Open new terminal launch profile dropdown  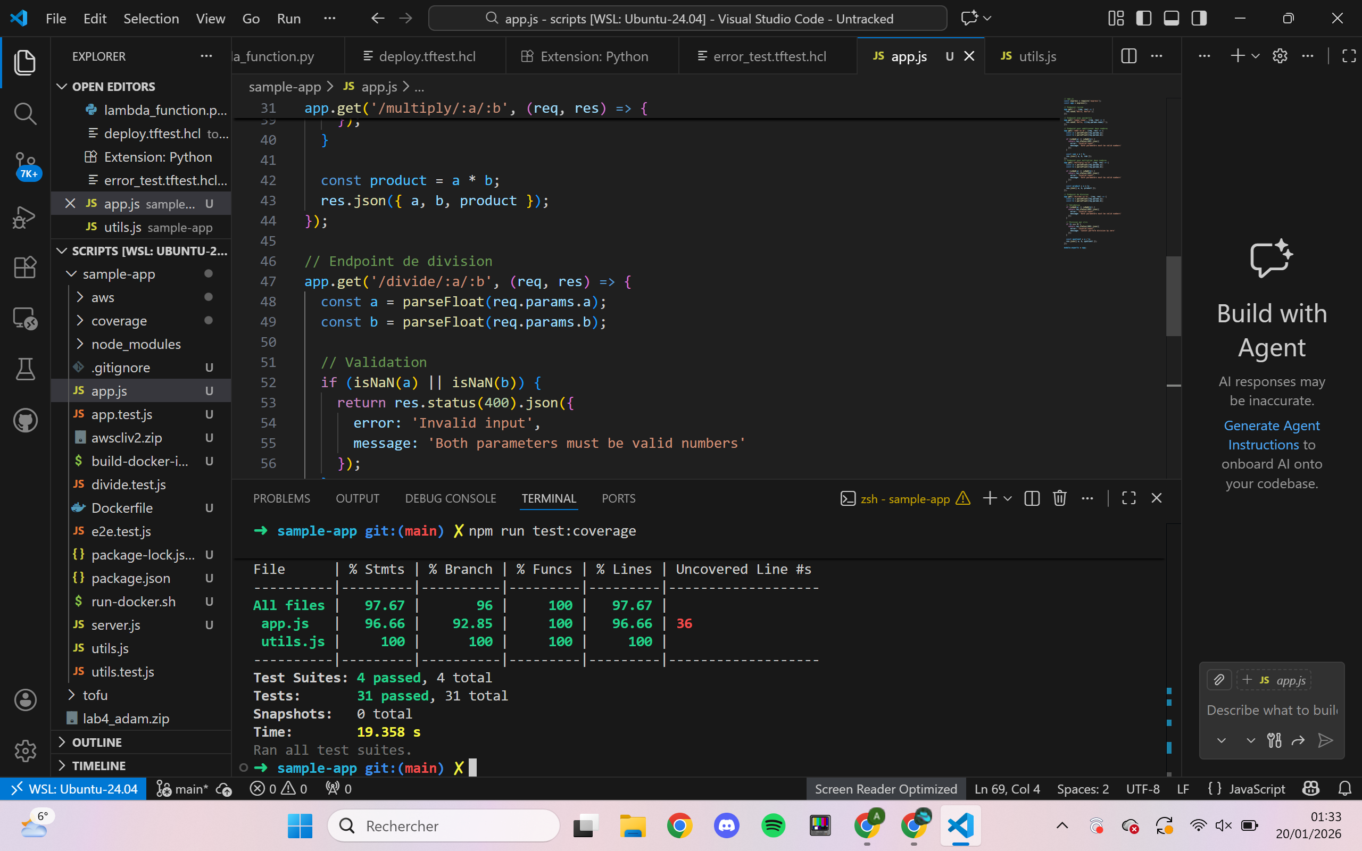click(1008, 498)
